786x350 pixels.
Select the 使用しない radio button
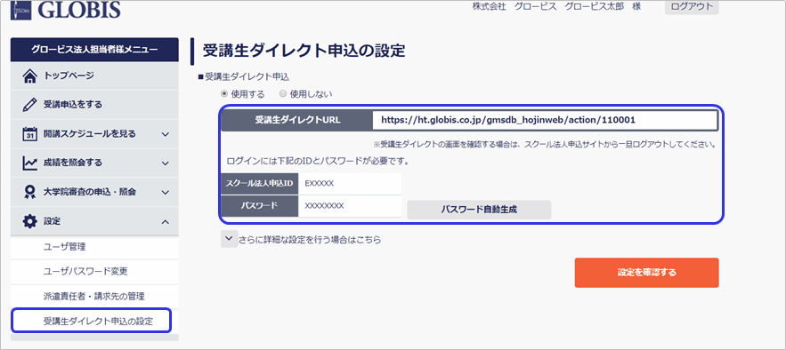click(x=283, y=93)
